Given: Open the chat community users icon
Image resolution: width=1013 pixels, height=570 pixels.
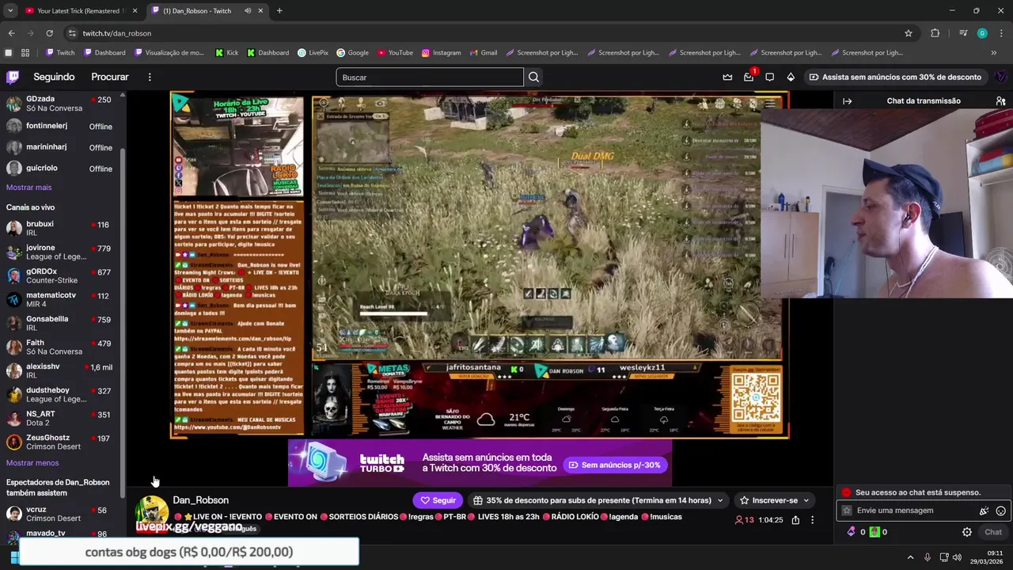Looking at the screenshot, I should [1000, 101].
